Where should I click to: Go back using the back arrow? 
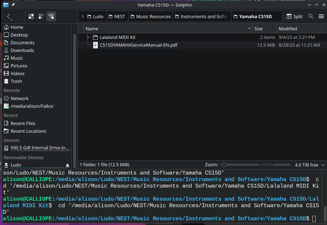9,16
